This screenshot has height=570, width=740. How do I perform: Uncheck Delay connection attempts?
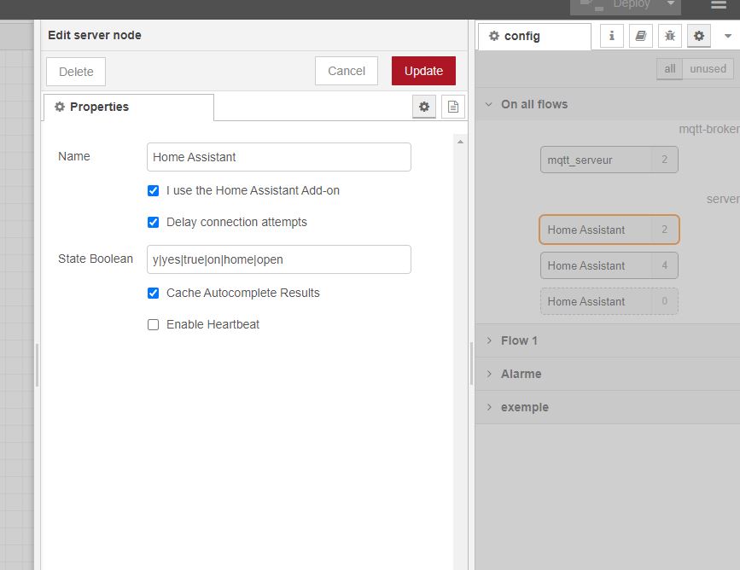153,222
